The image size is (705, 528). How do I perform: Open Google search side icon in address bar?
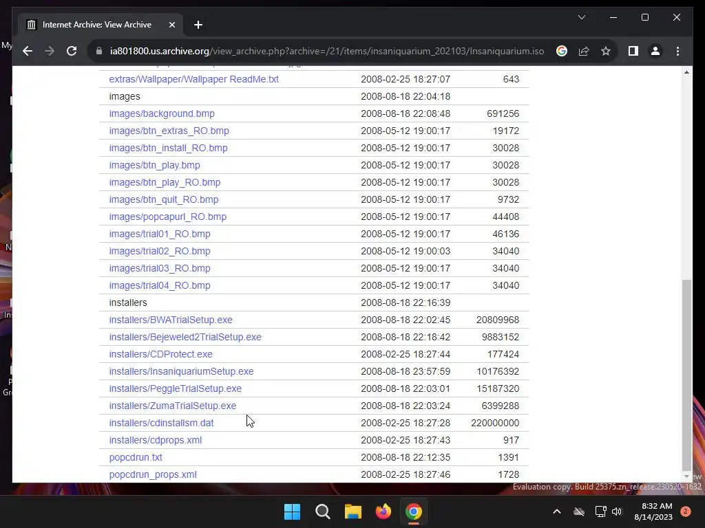(562, 51)
